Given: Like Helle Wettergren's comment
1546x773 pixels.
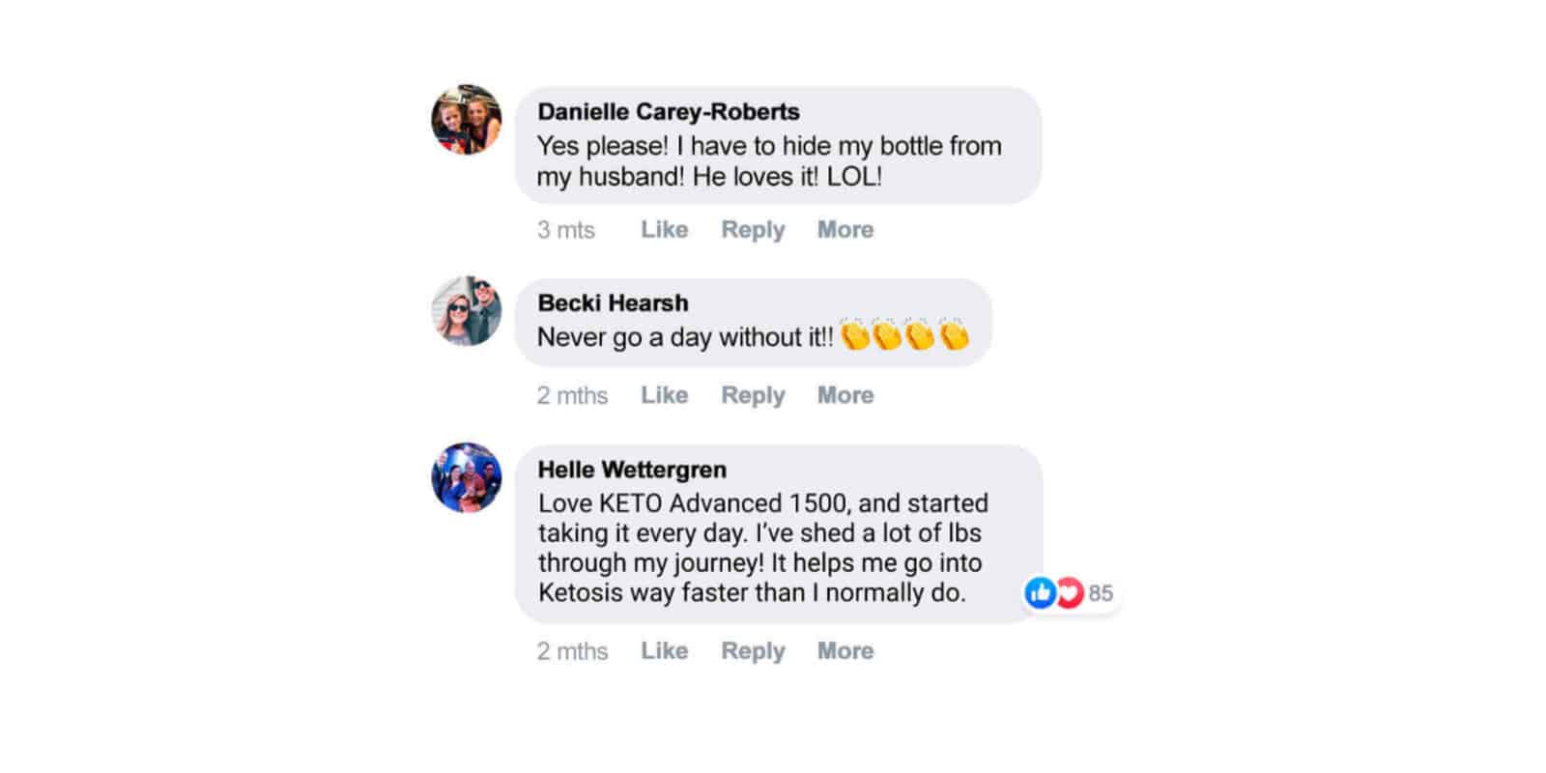Looking at the screenshot, I should click(665, 650).
